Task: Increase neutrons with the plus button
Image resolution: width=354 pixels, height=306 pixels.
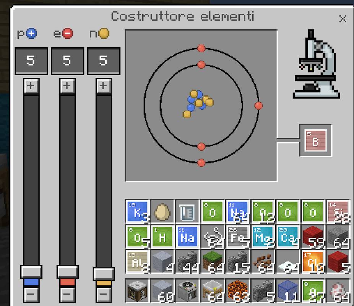Action: [x=103, y=86]
